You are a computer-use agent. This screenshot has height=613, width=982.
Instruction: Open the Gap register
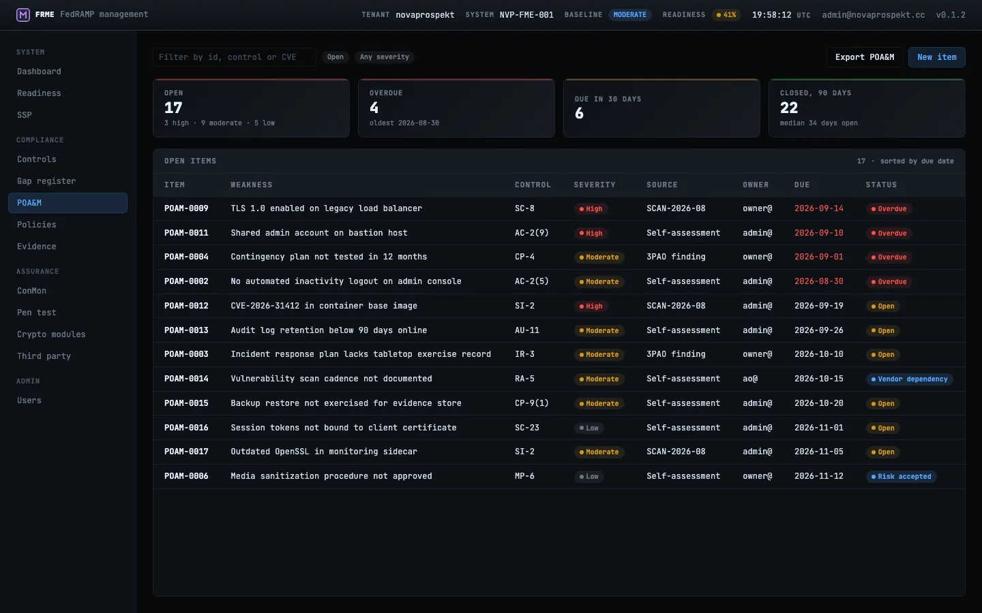pyautogui.click(x=68, y=181)
